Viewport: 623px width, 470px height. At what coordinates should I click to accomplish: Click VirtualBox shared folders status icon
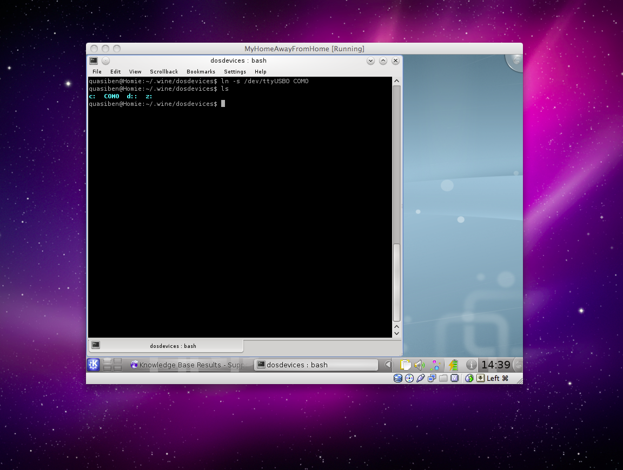(443, 378)
